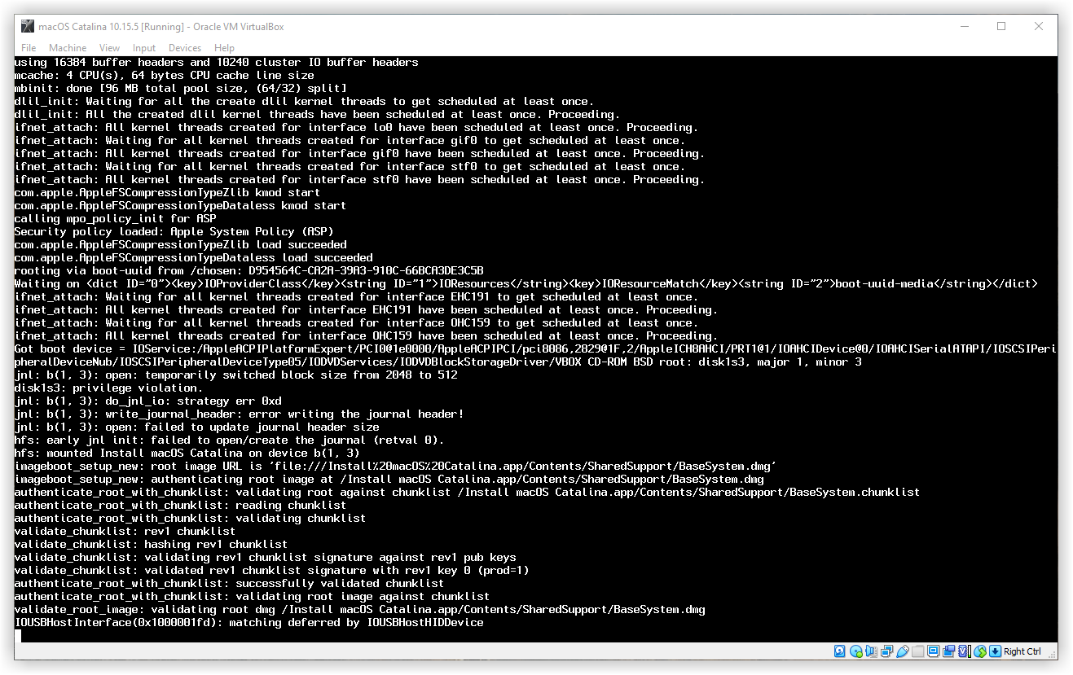Click the audio speaker status icon
The width and height of the screenshot is (1073, 675).
pyautogui.click(x=871, y=651)
